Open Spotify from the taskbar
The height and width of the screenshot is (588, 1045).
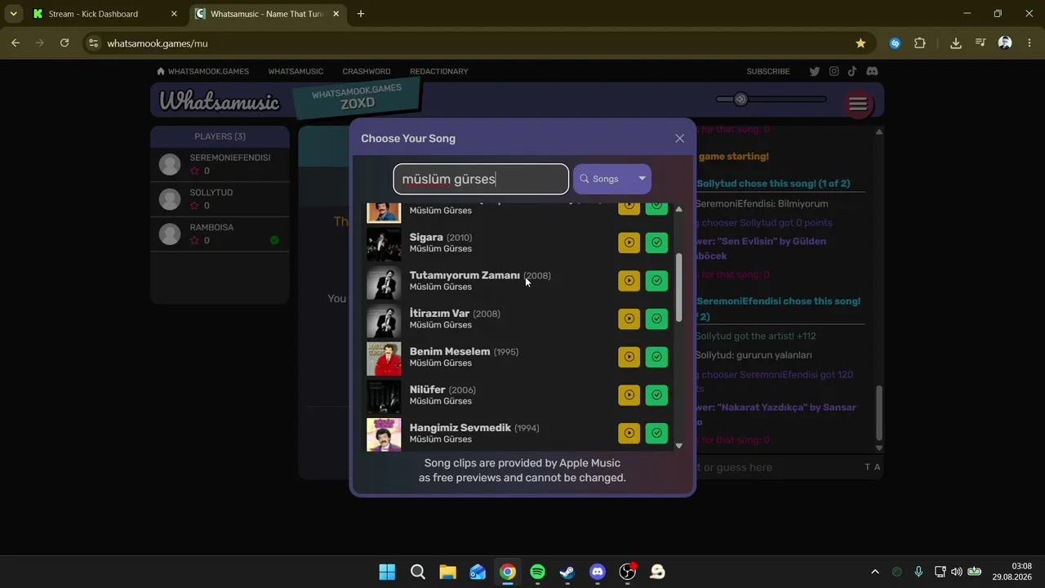[537, 572]
